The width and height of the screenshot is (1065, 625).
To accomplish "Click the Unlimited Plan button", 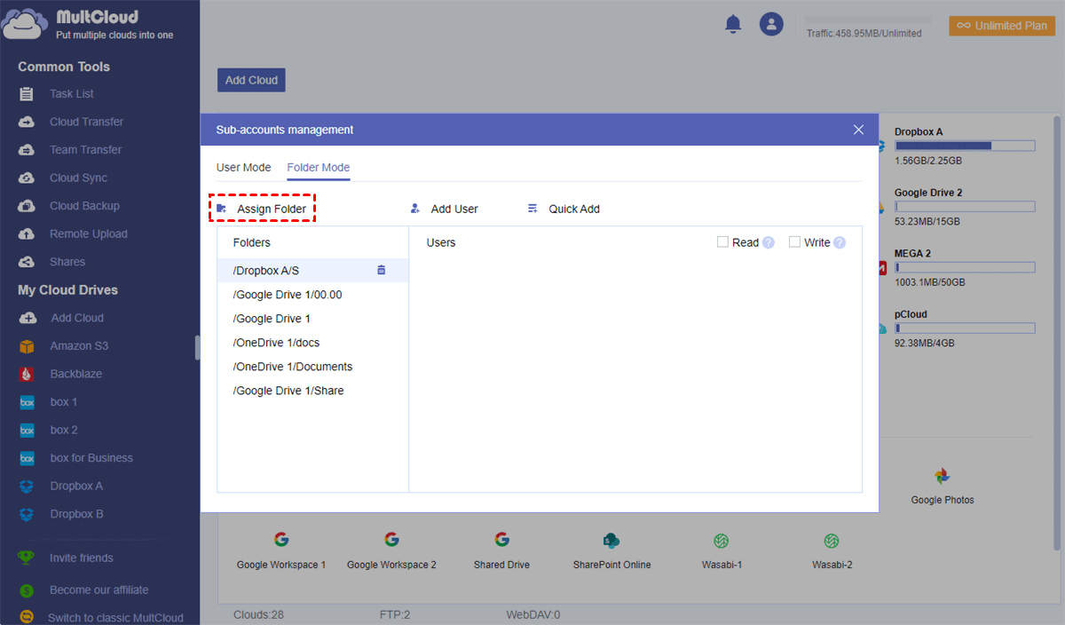I will tap(1001, 26).
